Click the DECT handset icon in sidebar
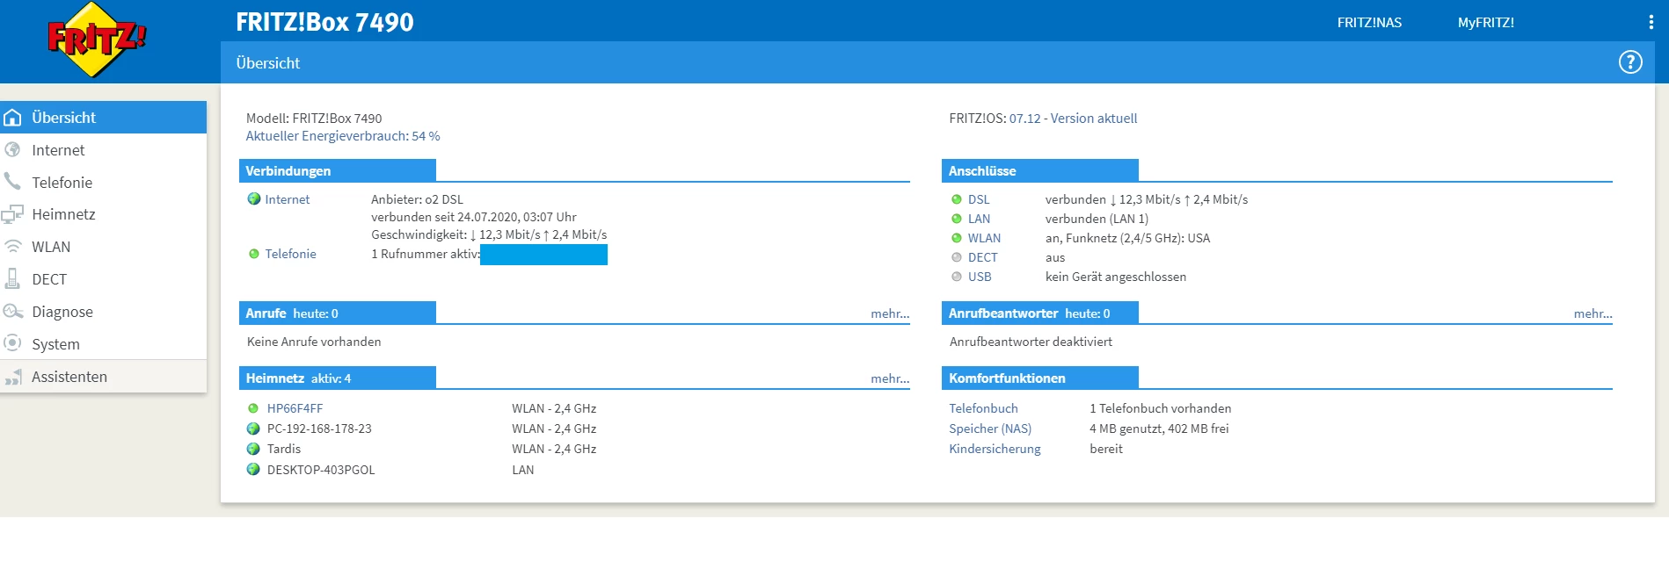This screenshot has height=569, width=1669. tap(12, 278)
